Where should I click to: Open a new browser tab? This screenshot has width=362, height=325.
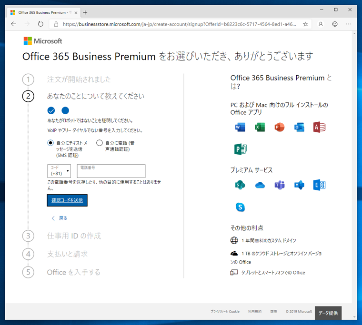click(85, 12)
